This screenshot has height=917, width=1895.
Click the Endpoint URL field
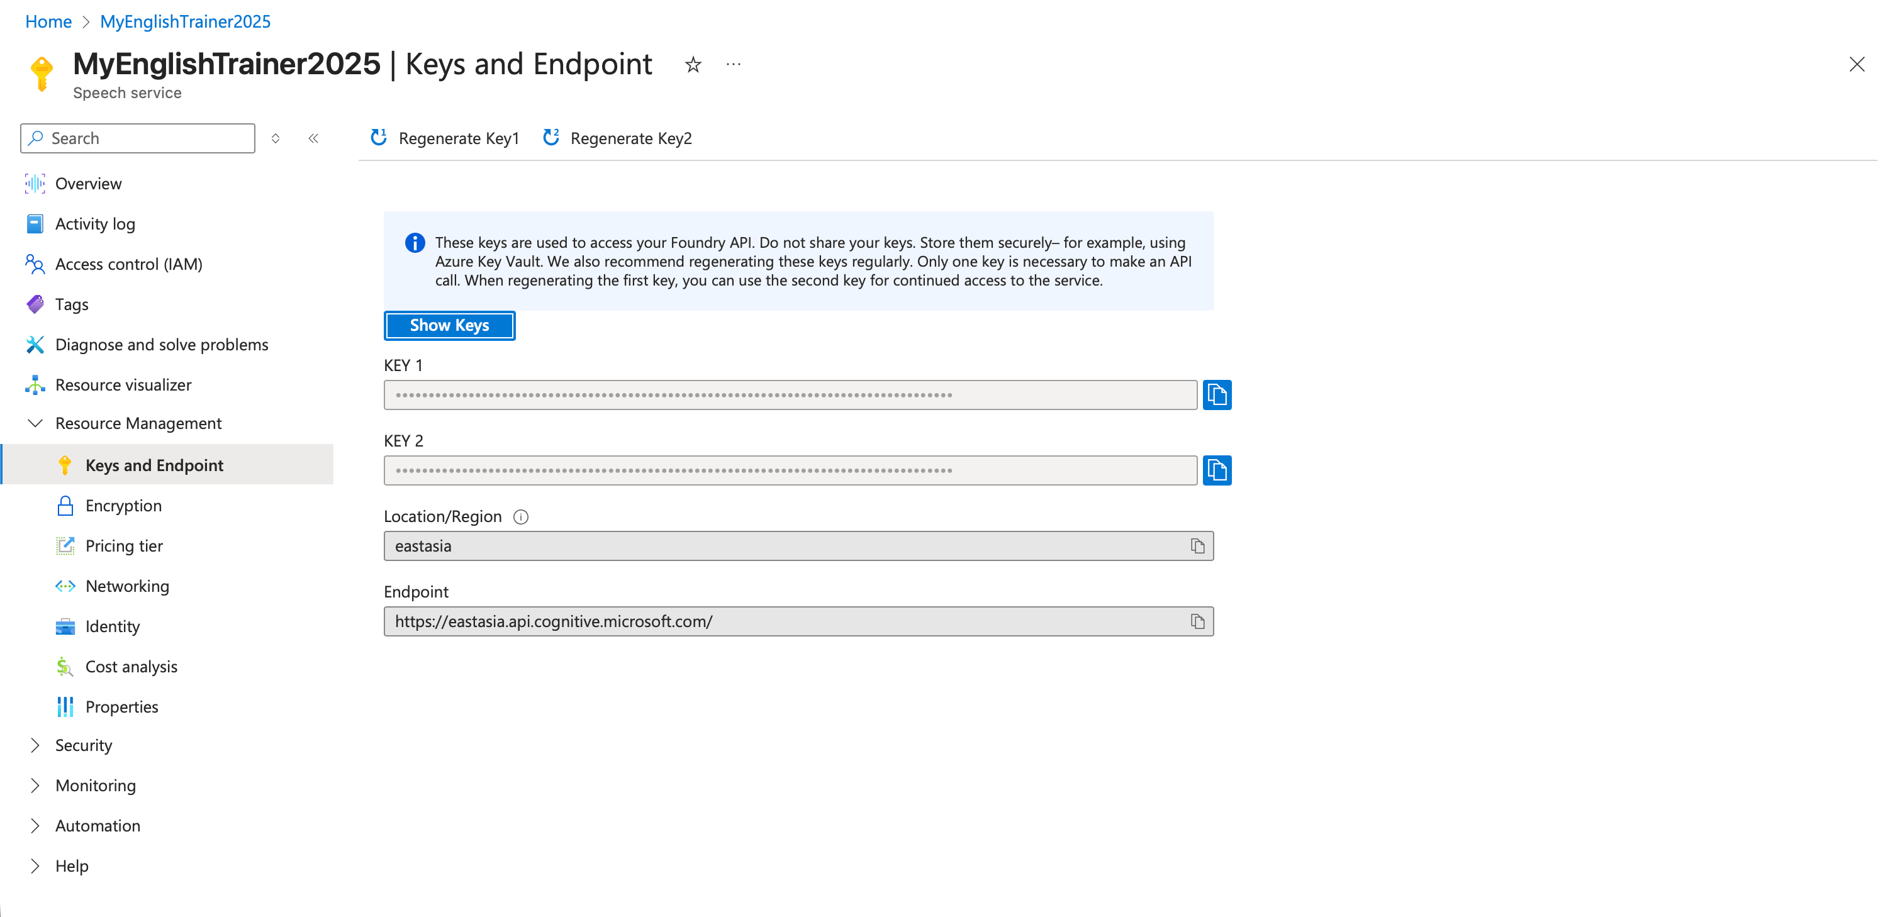[798, 622]
